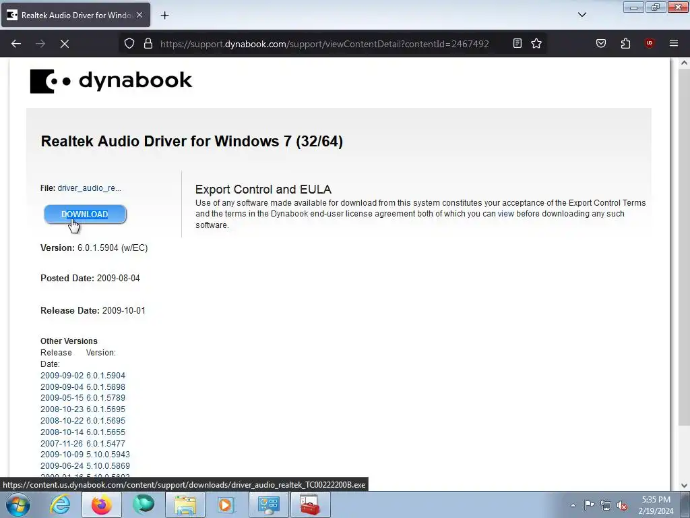Open version 2009-06-24 5.10.0.5869

pos(85,465)
